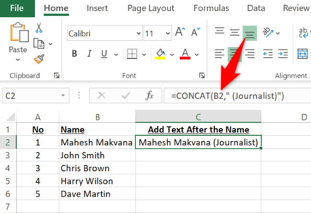Toggle Bottom Align button
Viewport: 311px width, 213px height.
[250, 33]
